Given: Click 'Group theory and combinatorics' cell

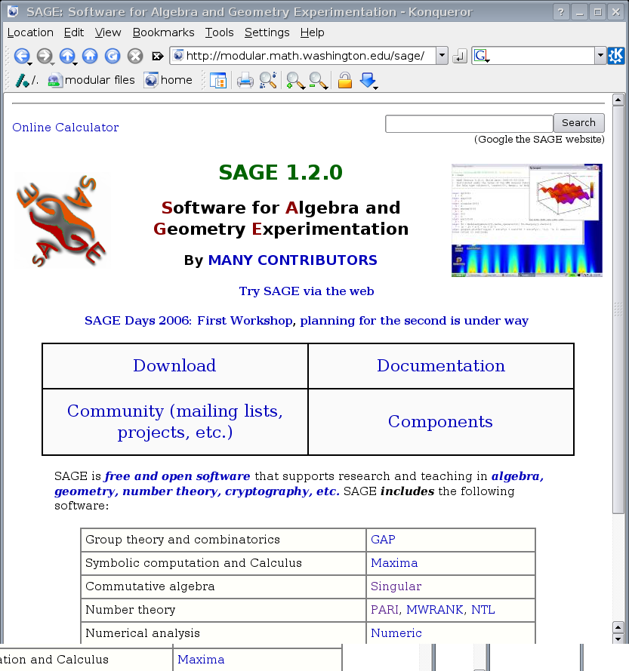Looking at the screenshot, I should tap(223, 540).
